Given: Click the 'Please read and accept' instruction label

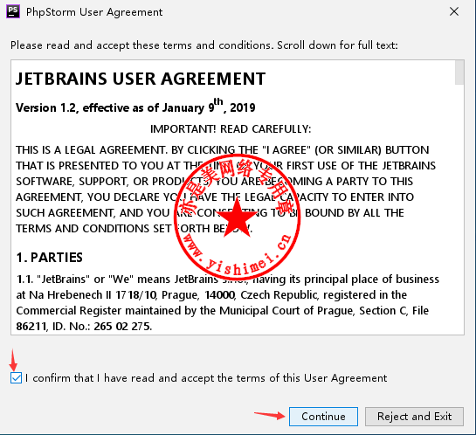Looking at the screenshot, I should point(204,45).
